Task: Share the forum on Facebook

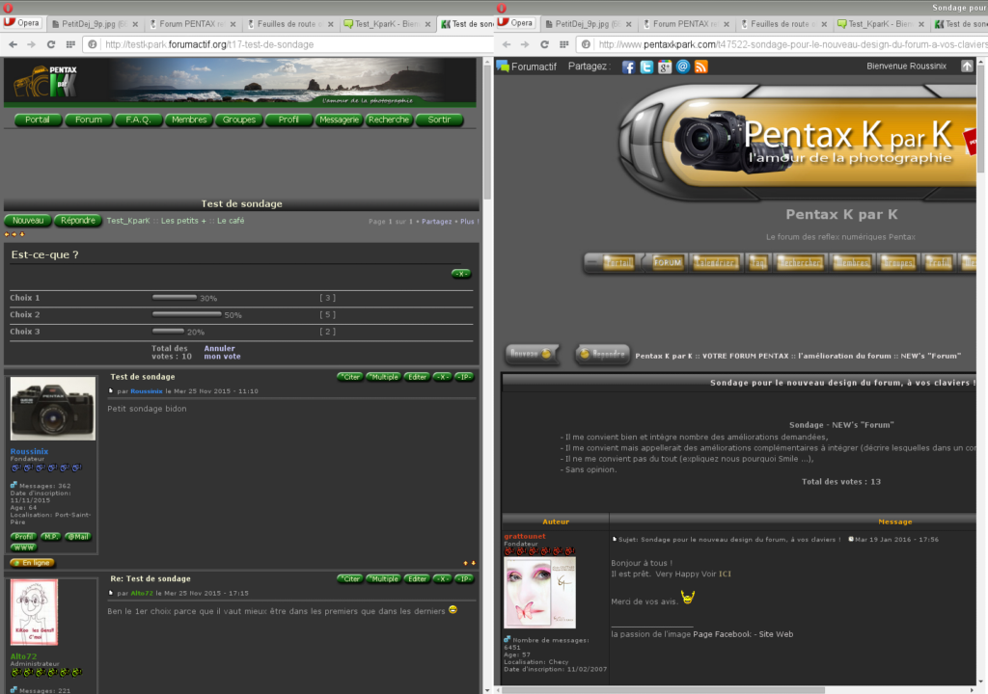Action: pos(628,67)
